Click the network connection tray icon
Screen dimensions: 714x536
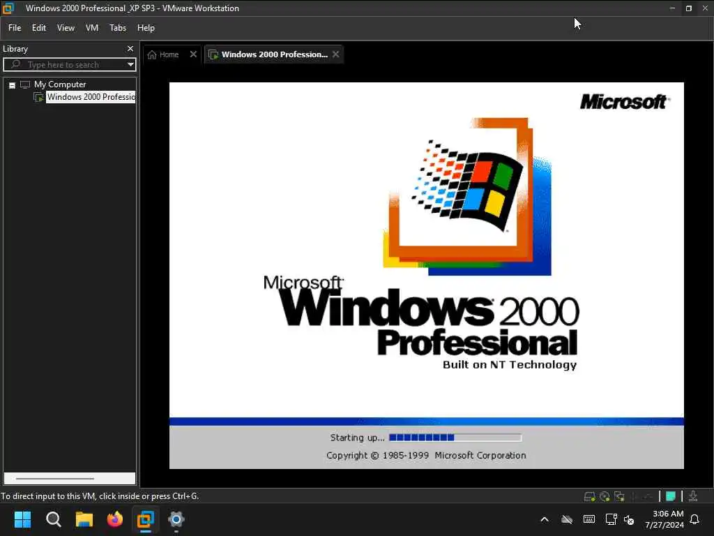pos(611,519)
